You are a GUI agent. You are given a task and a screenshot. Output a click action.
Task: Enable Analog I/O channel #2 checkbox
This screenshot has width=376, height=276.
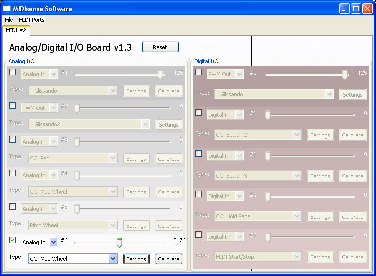coord(12,105)
